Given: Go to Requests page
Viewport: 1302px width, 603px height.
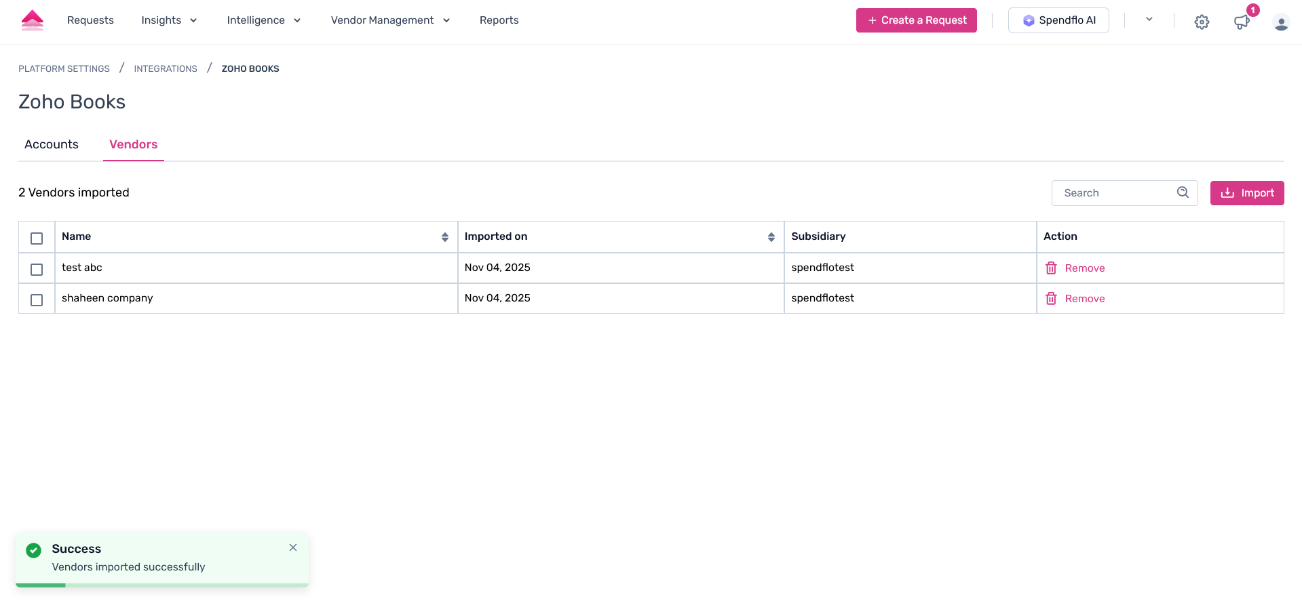Looking at the screenshot, I should click(x=90, y=20).
